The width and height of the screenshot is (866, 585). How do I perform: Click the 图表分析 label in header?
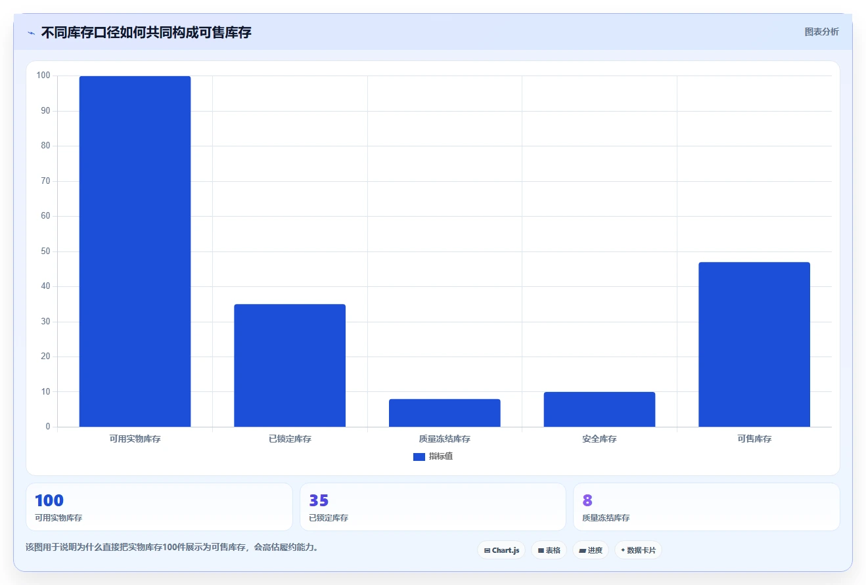821,32
